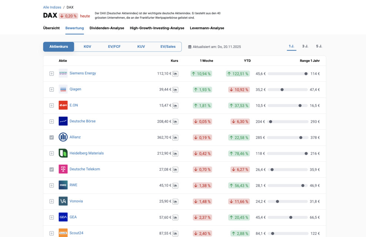The width and height of the screenshot is (366, 237).
Task: Go back to Alle Indizes breadcrumb link
Action: (52, 7)
